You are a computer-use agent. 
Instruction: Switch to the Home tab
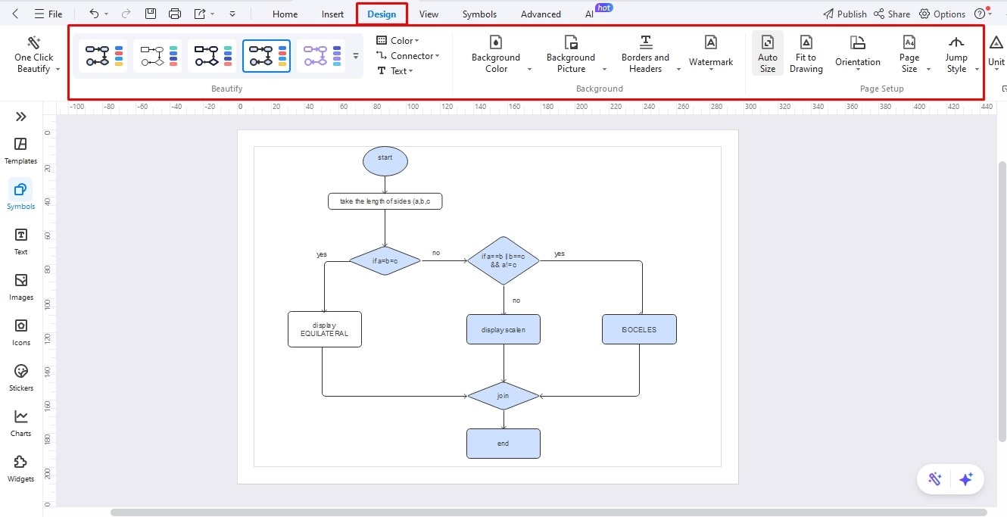coord(285,14)
